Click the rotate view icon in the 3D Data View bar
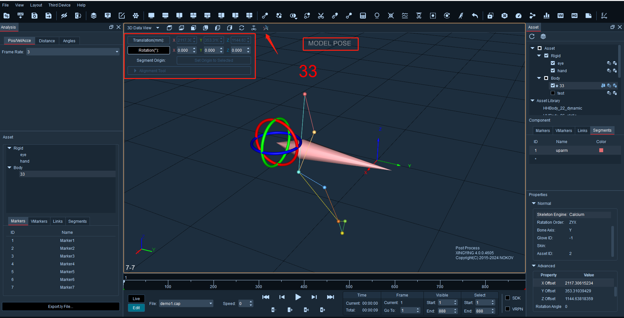 242,28
